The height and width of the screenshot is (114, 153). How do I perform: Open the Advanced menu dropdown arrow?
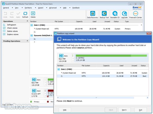coord(61,8)
